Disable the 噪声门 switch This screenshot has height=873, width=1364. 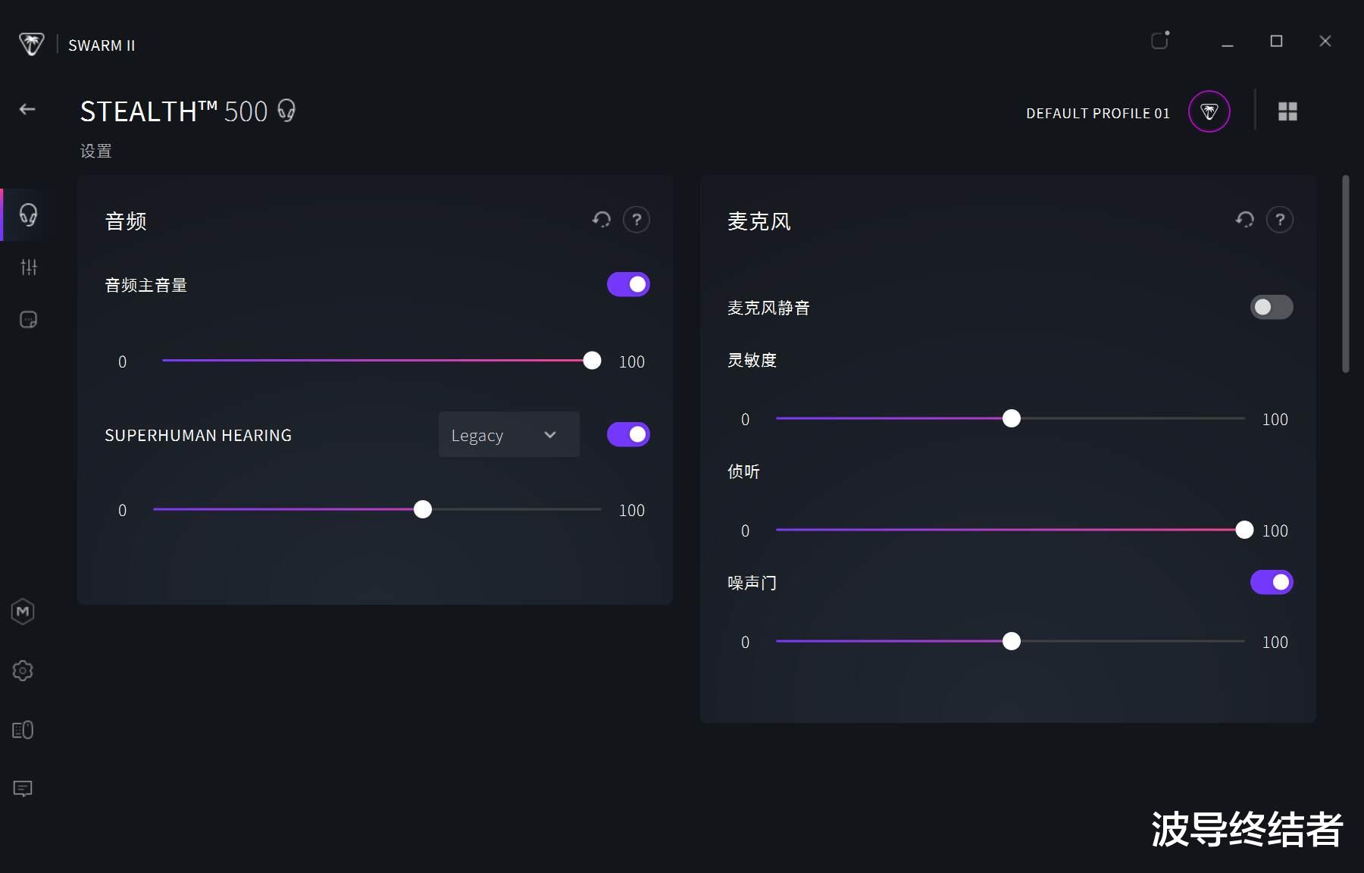(x=1272, y=582)
